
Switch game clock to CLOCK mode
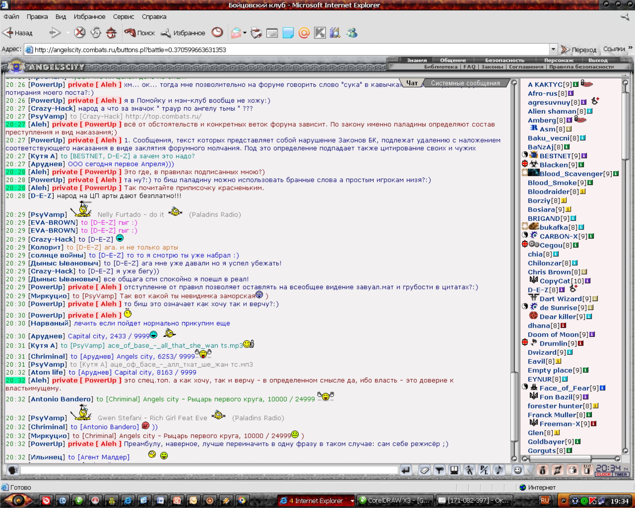pos(604,474)
